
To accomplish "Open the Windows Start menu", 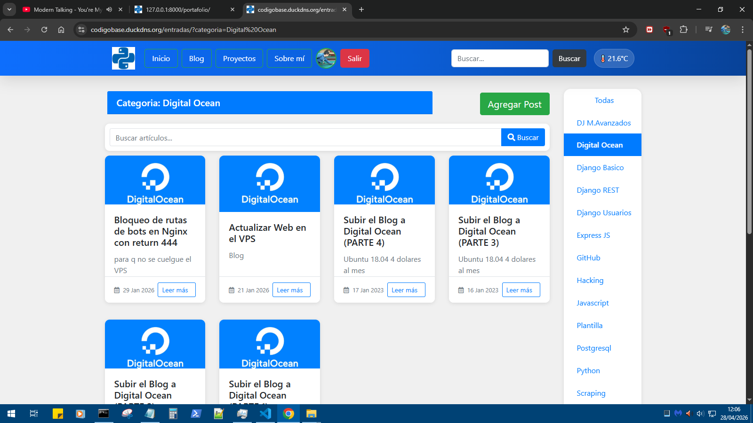I will pos(11,414).
